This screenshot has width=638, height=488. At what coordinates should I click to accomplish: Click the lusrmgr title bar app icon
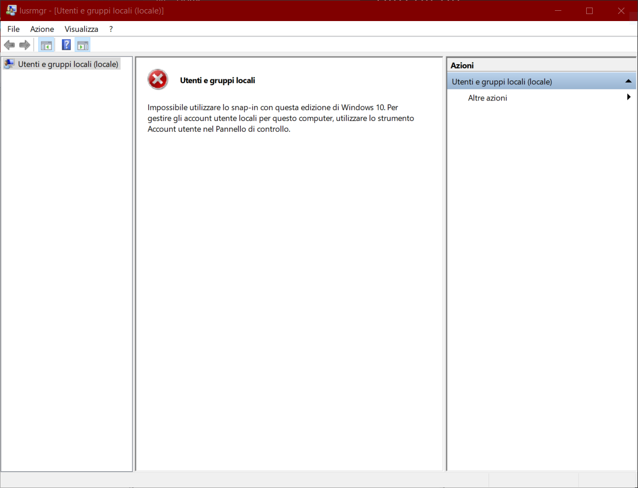coord(11,11)
